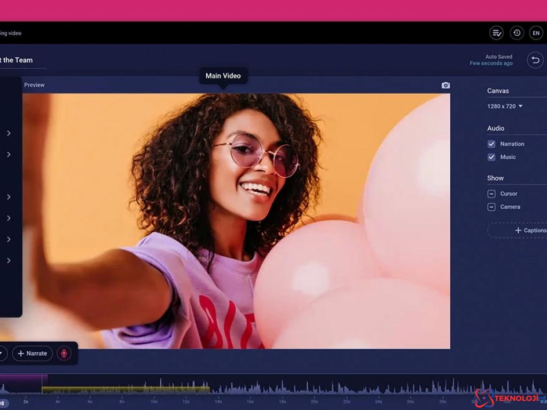
Task: Expand the topmost chevron in the left sidebar
Action: click(x=8, y=133)
